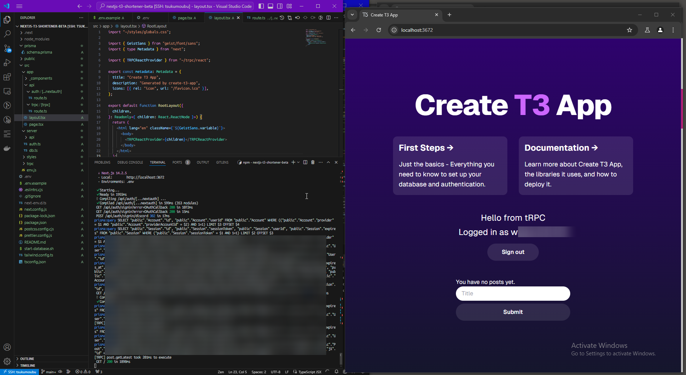Click the Title input field
This screenshot has height=375, width=686.
513,294
